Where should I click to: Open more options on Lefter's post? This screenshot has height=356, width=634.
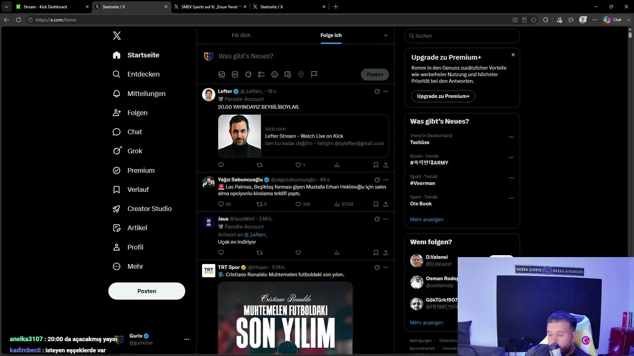pyautogui.click(x=386, y=91)
